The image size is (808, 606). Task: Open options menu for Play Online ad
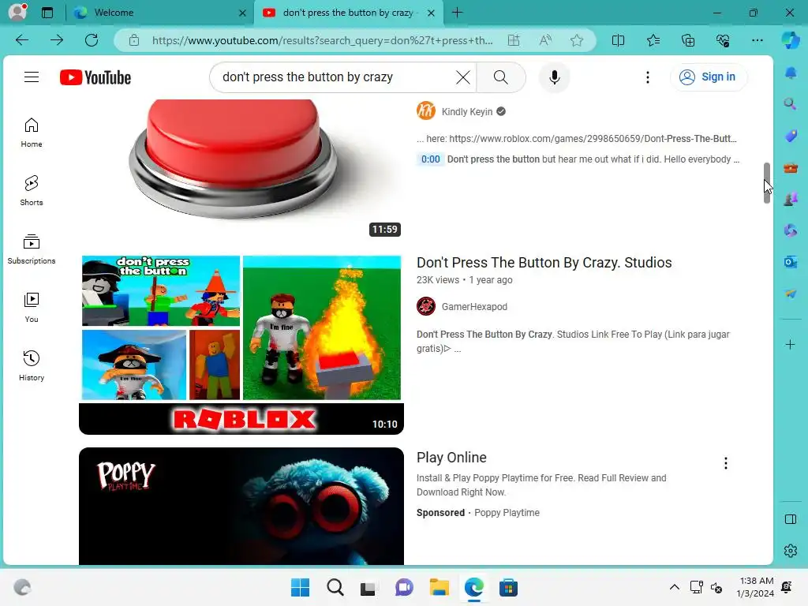click(726, 463)
